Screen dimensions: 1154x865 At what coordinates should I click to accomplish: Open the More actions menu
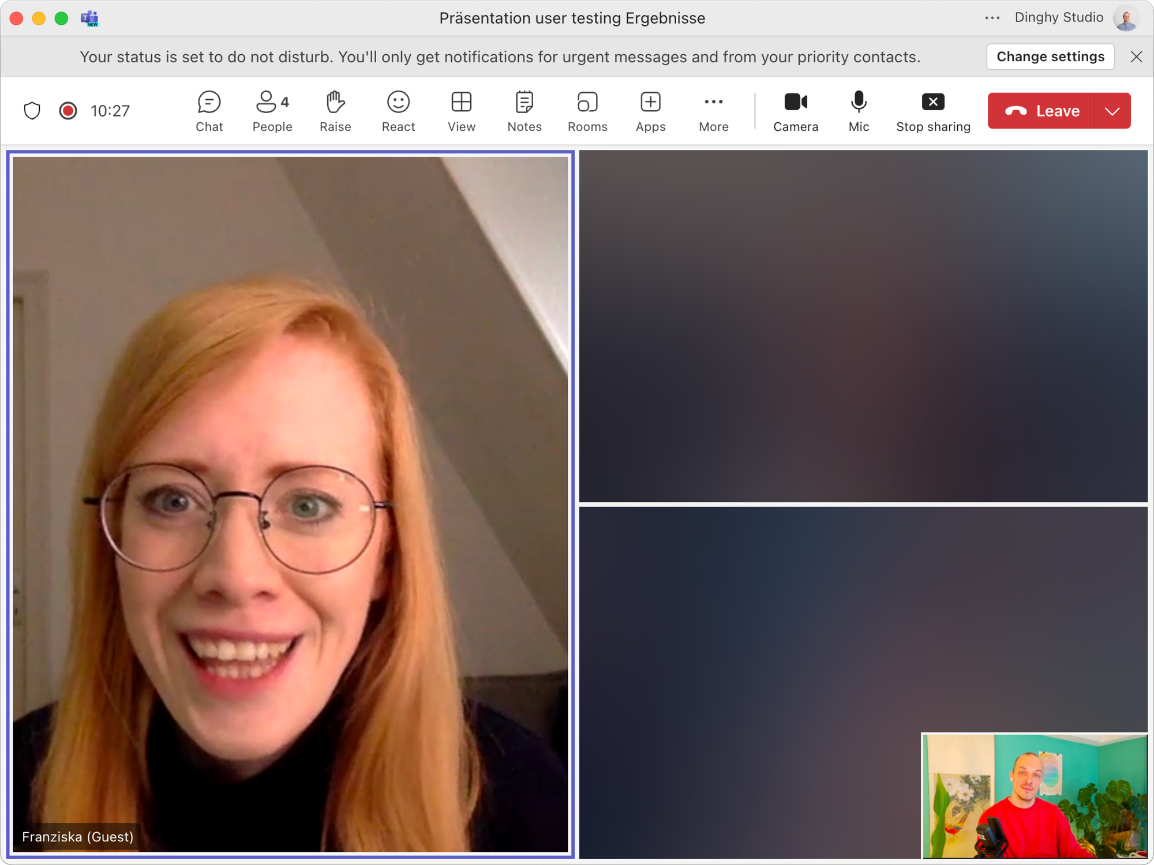[x=714, y=111]
